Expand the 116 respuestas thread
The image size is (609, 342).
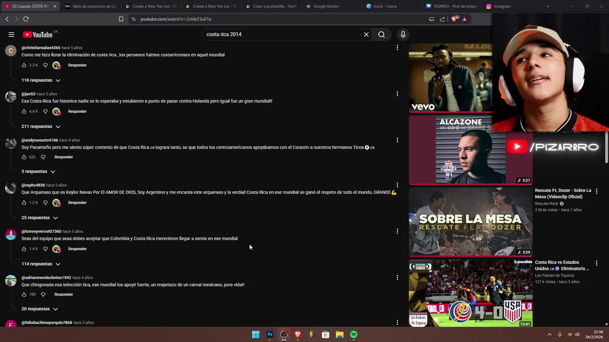[x=41, y=80]
